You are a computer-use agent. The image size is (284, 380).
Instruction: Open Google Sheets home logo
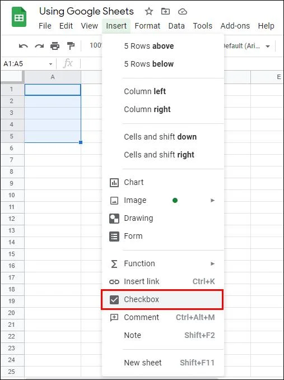pyautogui.click(x=19, y=17)
